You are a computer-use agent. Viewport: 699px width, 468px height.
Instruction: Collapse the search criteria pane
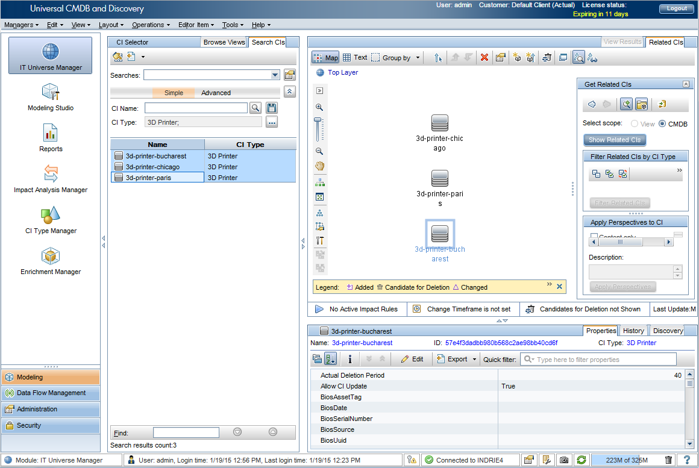point(290,92)
